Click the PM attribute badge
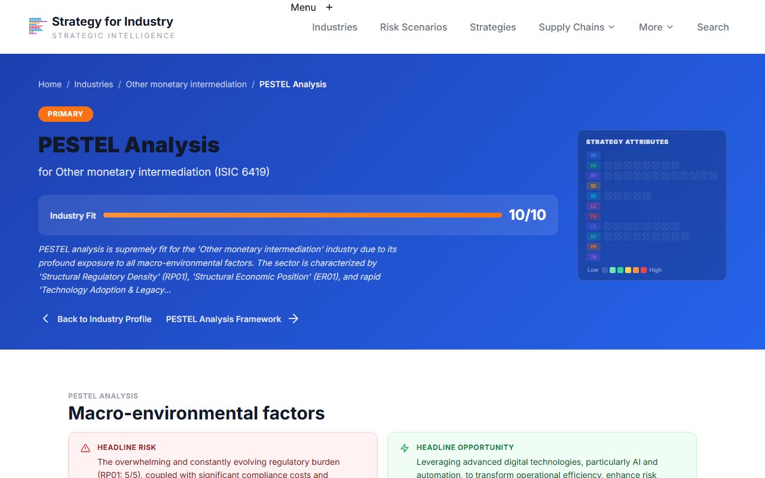Screen dimensions: 765x478 pos(593,247)
